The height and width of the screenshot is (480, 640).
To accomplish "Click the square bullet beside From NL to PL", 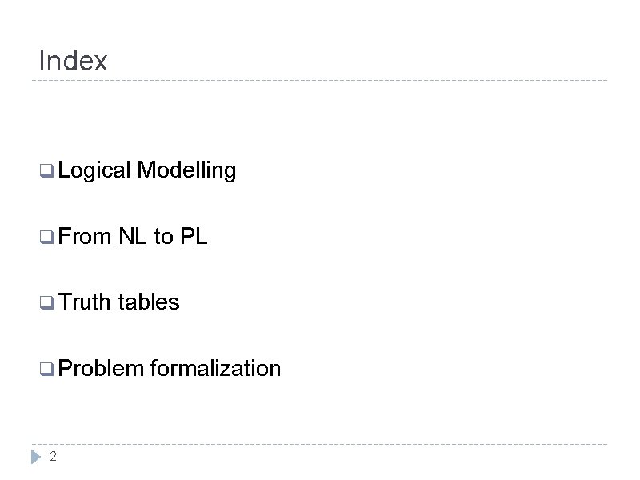I will (46, 237).
